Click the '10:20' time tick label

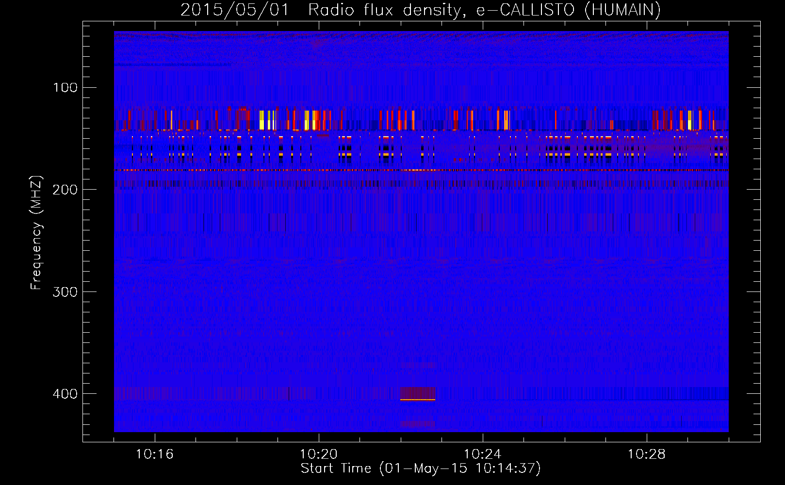(319, 454)
